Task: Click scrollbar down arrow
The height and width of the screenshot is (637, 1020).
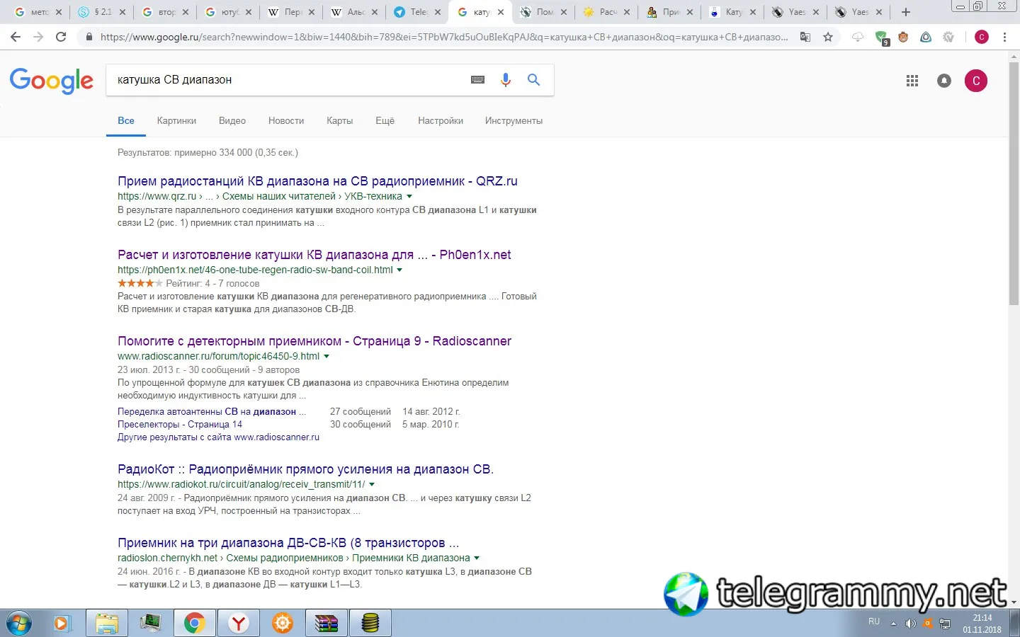Action: coord(1014,602)
